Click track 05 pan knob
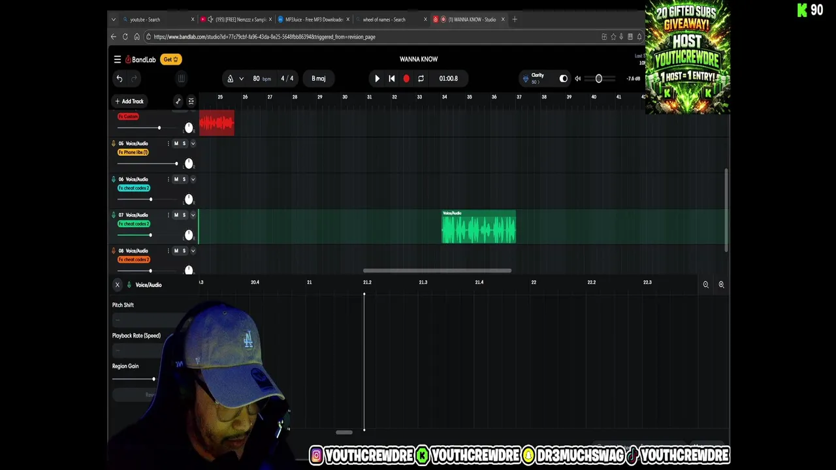This screenshot has width=836, height=470. (x=189, y=163)
